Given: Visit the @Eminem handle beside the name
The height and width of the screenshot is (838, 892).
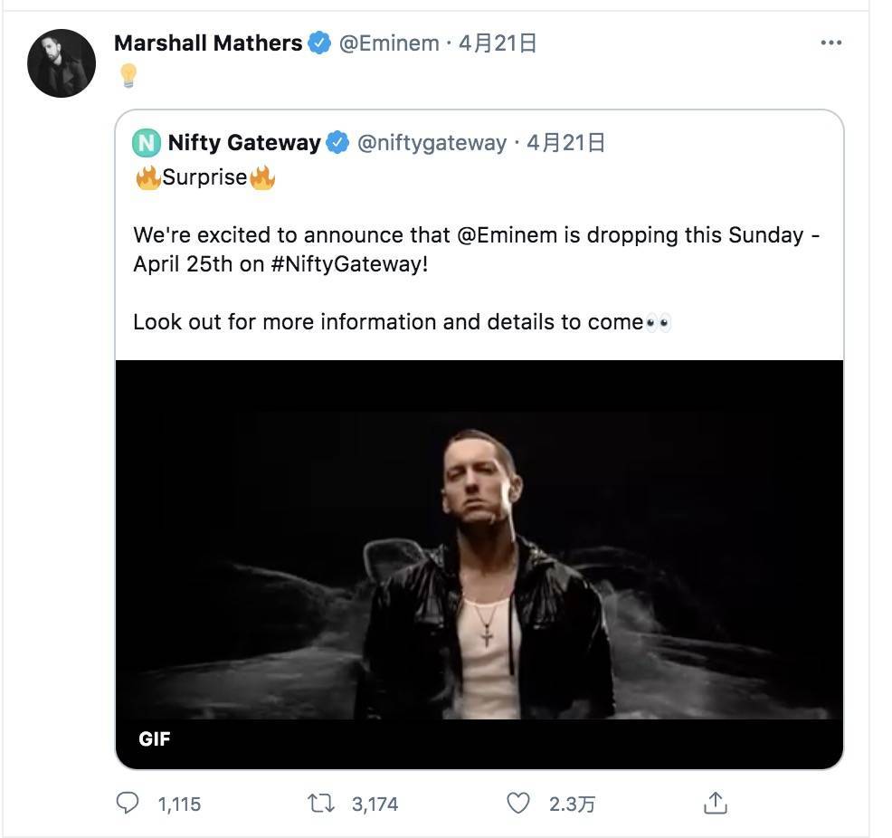Looking at the screenshot, I should pos(389,43).
